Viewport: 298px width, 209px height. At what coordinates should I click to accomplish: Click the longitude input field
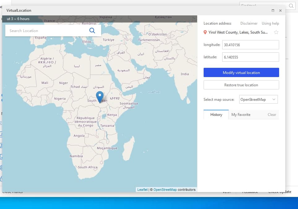coord(250,45)
